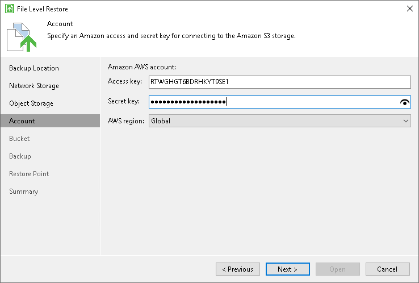The height and width of the screenshot is (283, 419).
Task: Expand the AWS region dropdown arrow
Action: pyautogui.click(x=405, y=121)
